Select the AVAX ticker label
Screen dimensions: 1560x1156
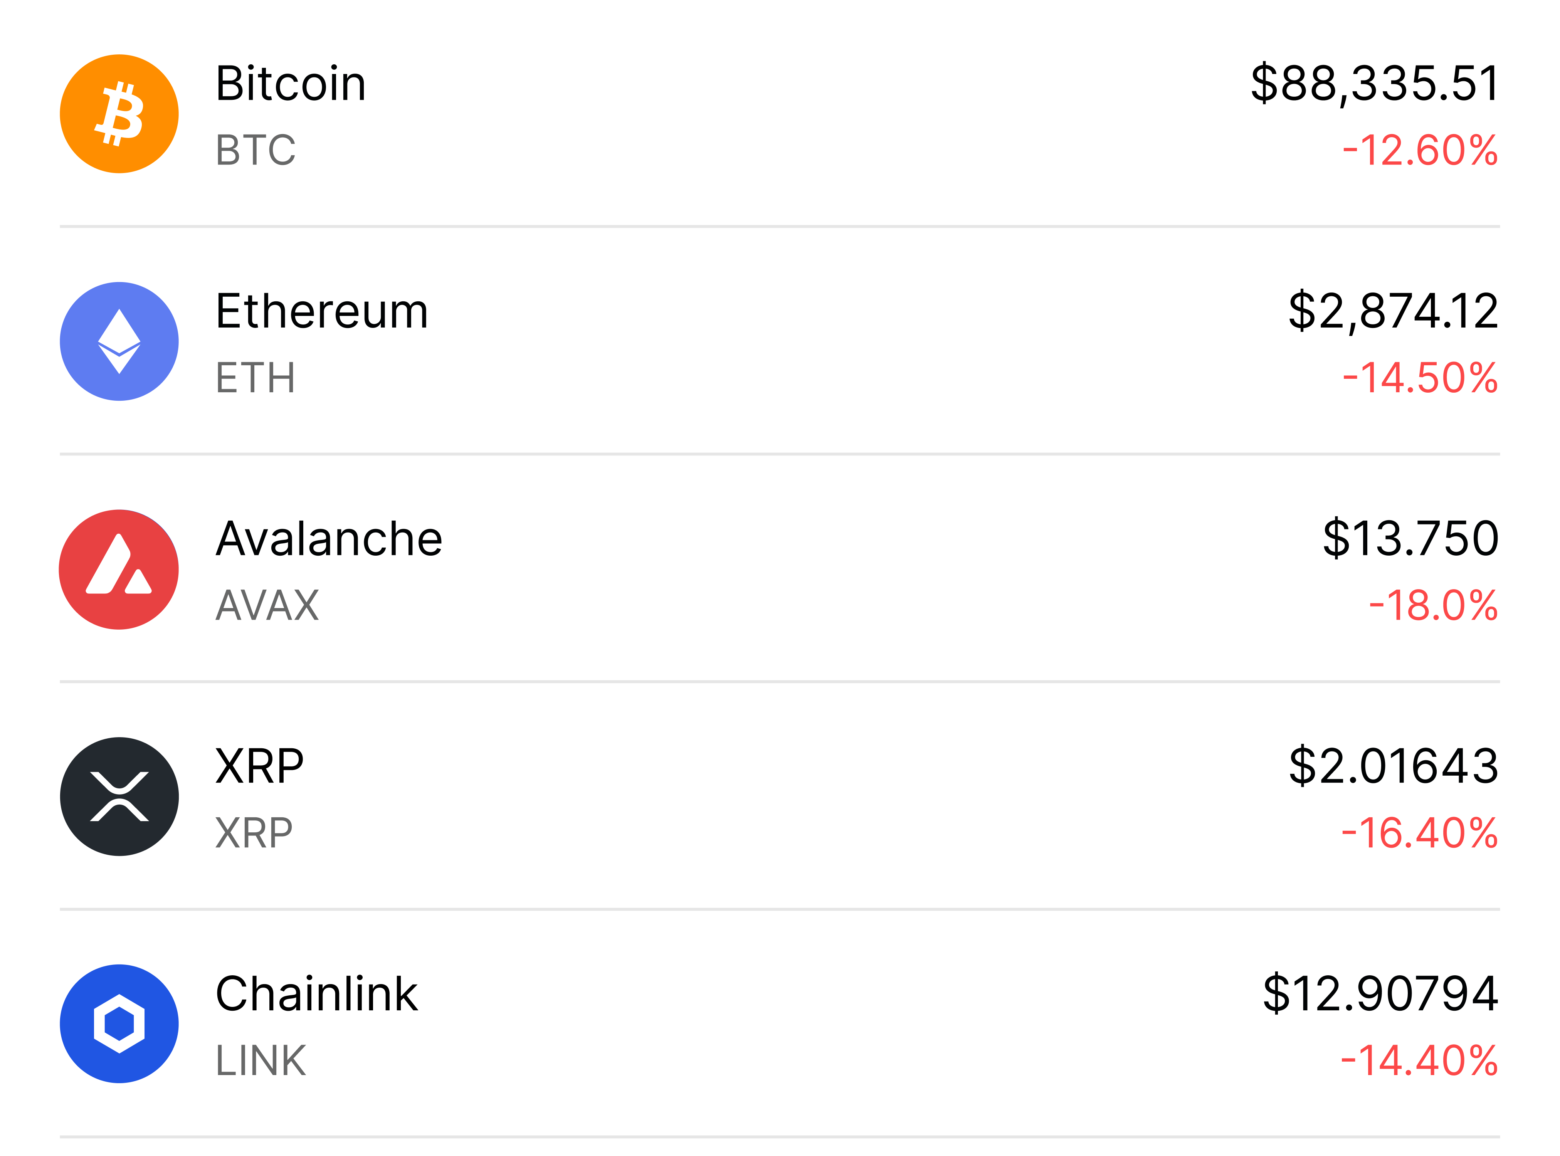pyautogui.click(x=267, y=605)
